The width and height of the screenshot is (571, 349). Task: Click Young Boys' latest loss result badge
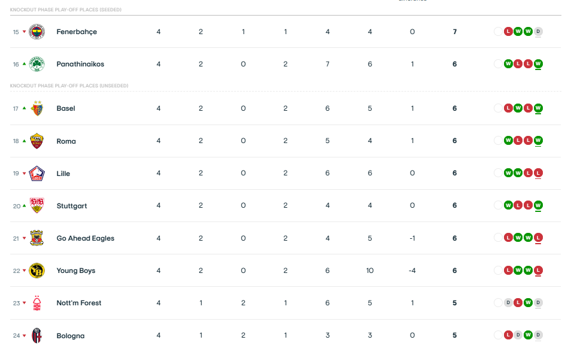pos(538,271)
